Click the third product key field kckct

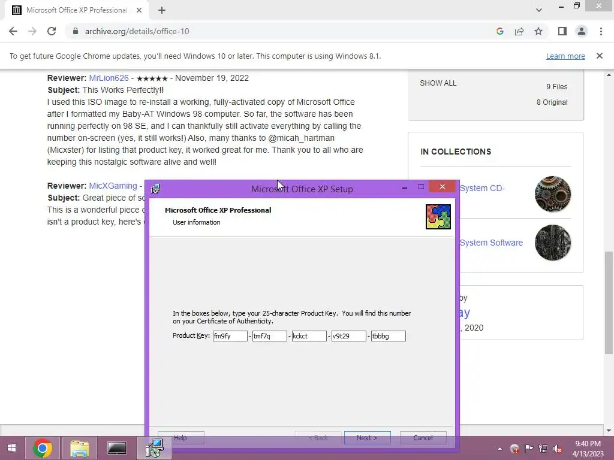309,336
